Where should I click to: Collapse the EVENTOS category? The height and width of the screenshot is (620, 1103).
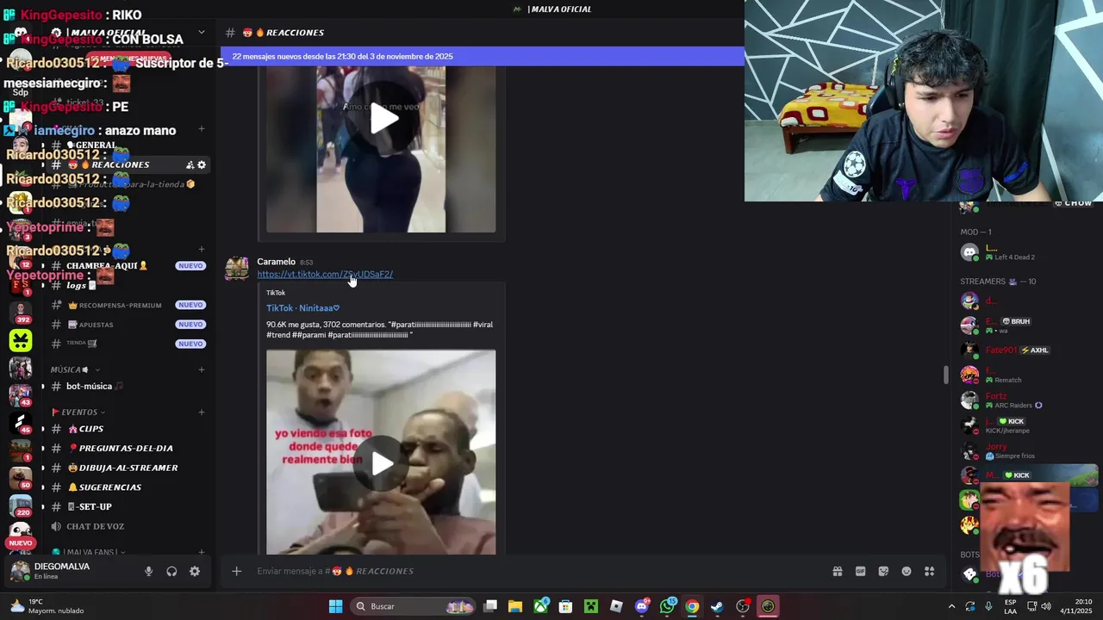78,412
